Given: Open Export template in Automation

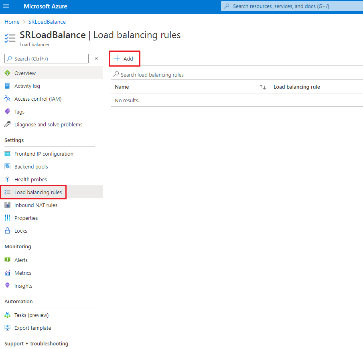Looking at the screenshot, I should 32,328.
